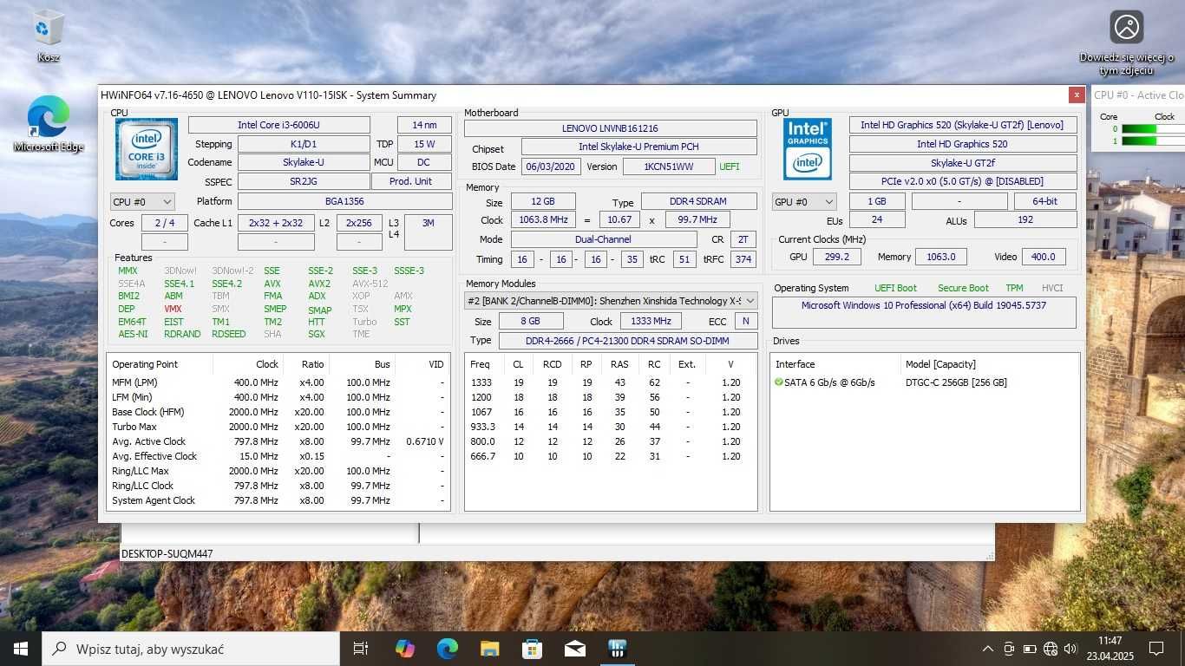Click the Windows search box
Image resolution: width=1185 pixels, height=666 pixels.
coord(191,649)
